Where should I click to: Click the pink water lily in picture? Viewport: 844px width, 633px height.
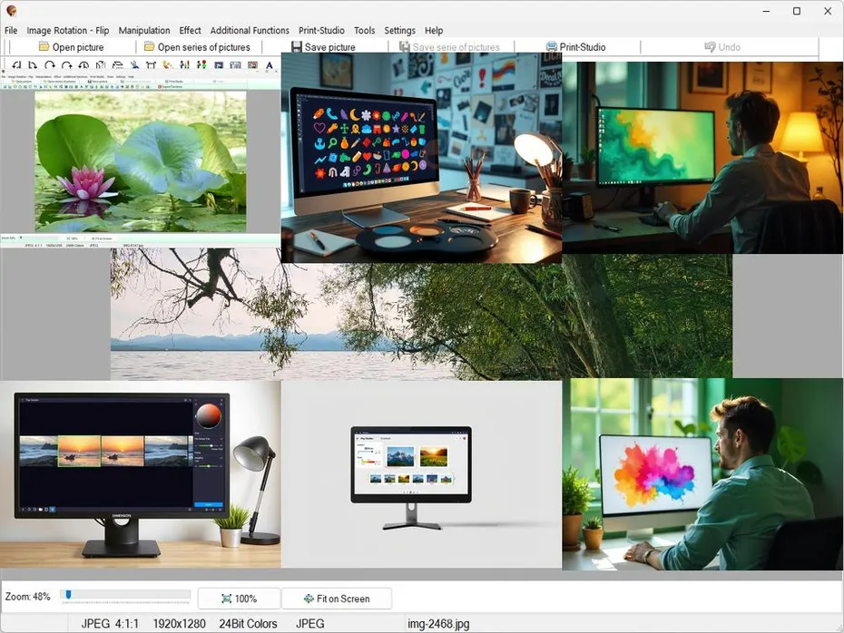[x=88, y=182]
